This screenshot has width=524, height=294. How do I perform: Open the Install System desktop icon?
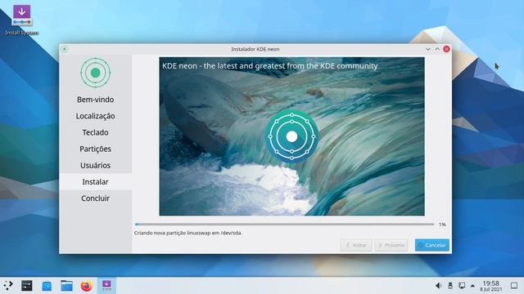click(22, 20)
